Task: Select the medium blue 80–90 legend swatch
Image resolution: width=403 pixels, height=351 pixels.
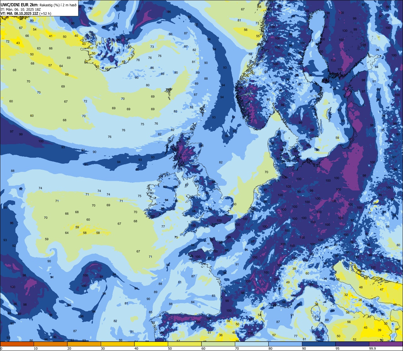Action: (285, 344)
